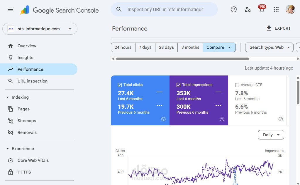Click the horizontal filter bar scrollbar
This screenshot has width=300, height=185.
(x=182, y=59)
